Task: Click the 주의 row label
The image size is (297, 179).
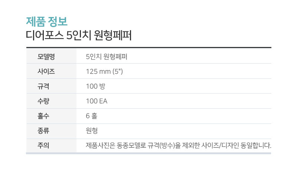Action: coord(43,145)
